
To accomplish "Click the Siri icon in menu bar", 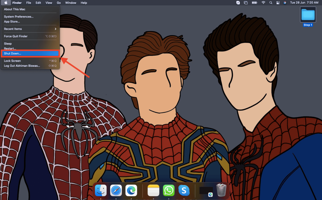I will tap(285, 3).
